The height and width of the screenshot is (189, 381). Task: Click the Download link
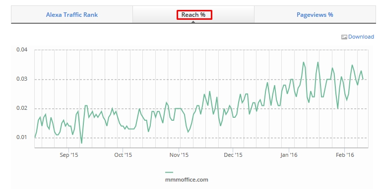[x=361, y=37]
